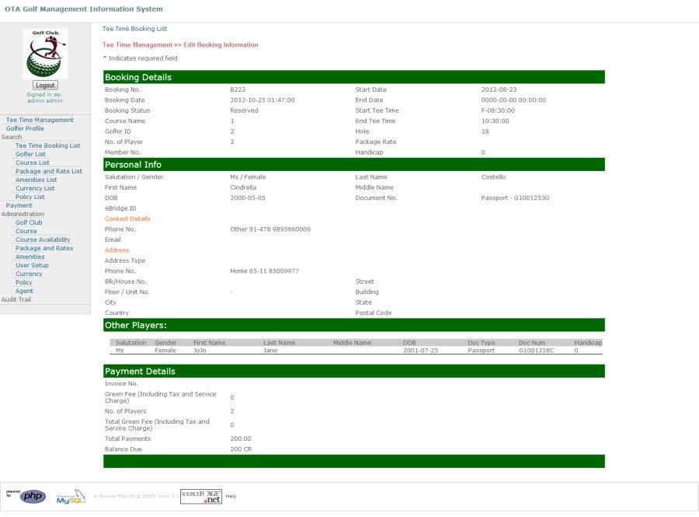
Task: Open the Package and Rate List
Action: pyautogui.click(x=47, y=170)
